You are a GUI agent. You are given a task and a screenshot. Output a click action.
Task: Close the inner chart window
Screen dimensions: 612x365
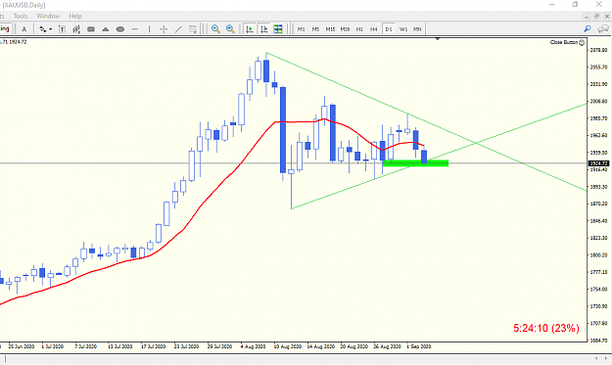click(607, 17)
